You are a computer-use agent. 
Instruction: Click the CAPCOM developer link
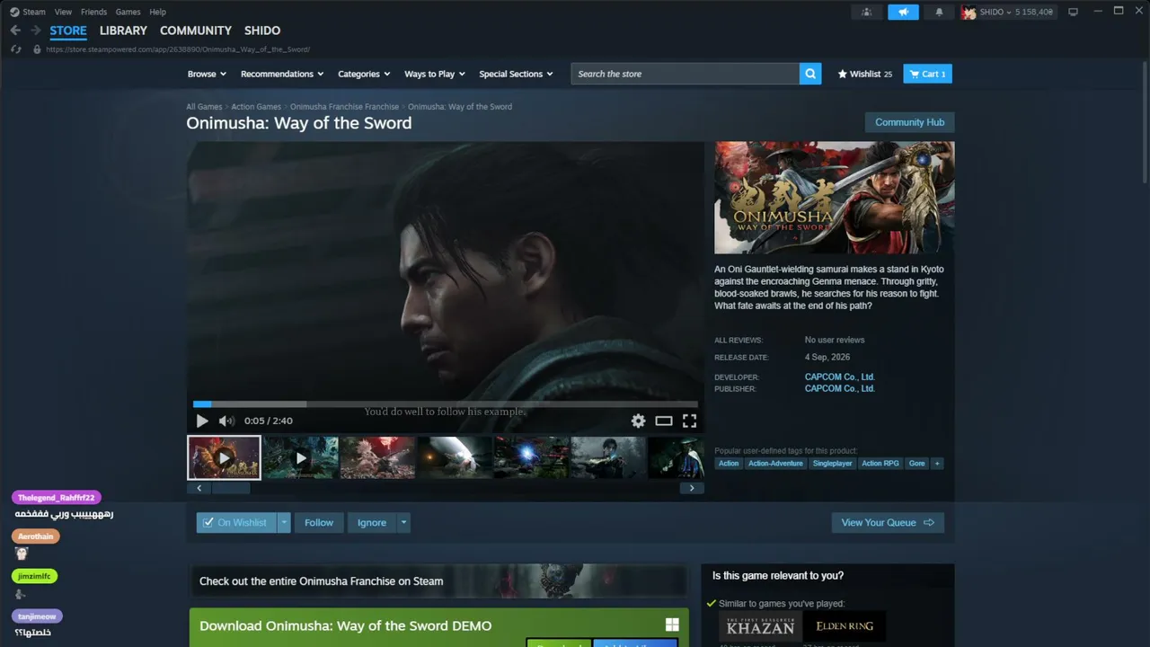840,377
